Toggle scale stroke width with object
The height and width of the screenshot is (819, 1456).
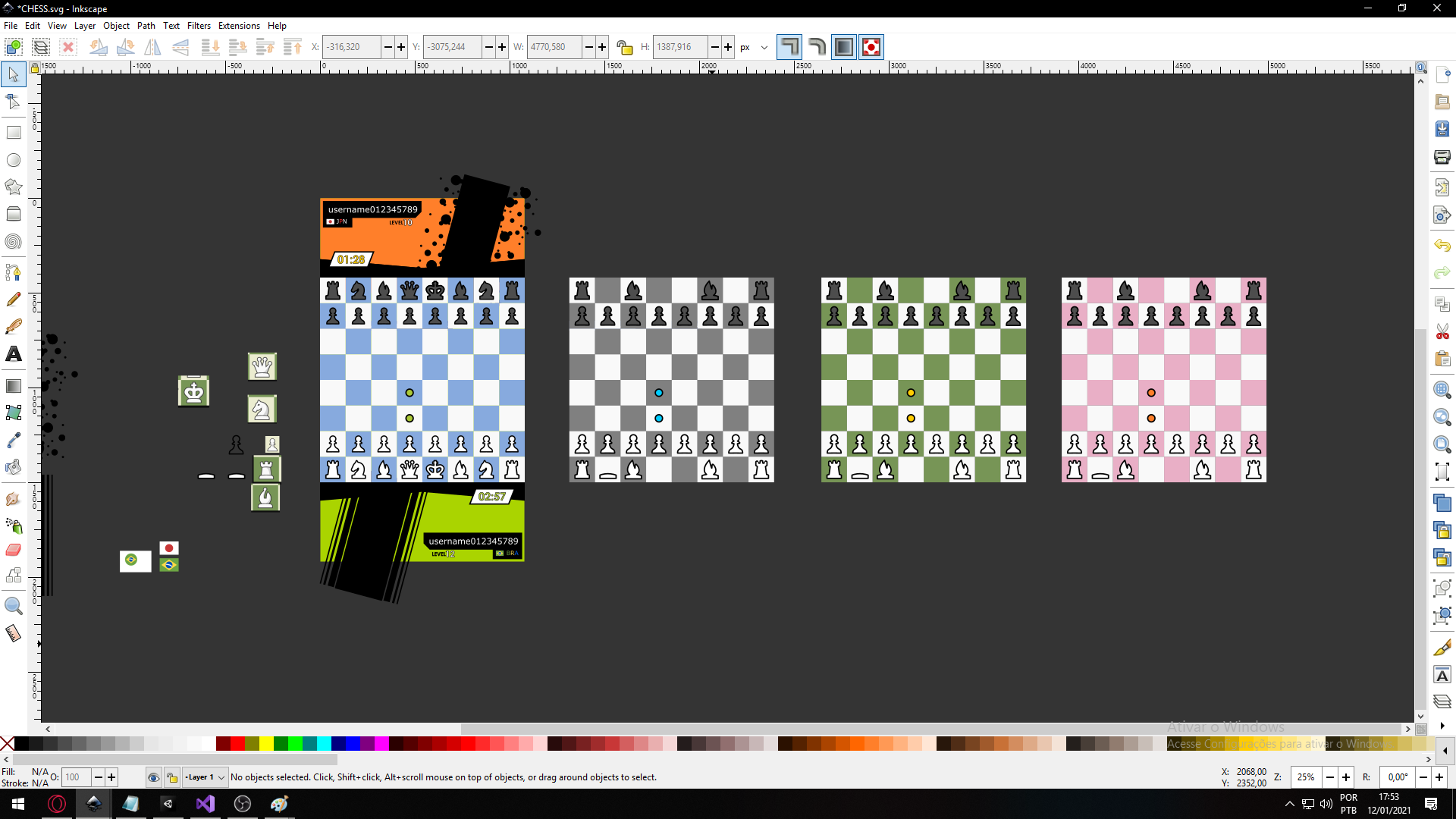click(x=789, y=47)
